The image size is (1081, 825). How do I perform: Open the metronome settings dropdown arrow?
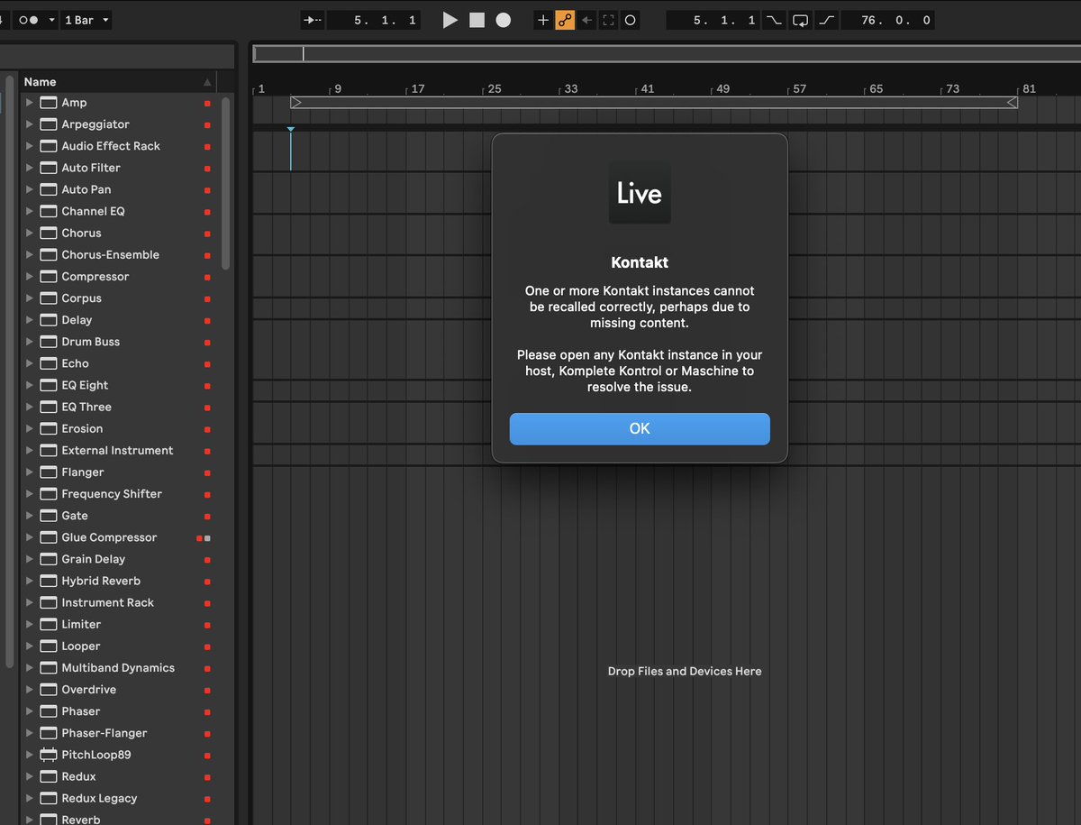[51, 20]
